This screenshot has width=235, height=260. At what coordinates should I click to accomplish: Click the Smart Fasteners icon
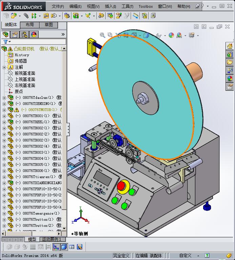(x=46, y=16)
